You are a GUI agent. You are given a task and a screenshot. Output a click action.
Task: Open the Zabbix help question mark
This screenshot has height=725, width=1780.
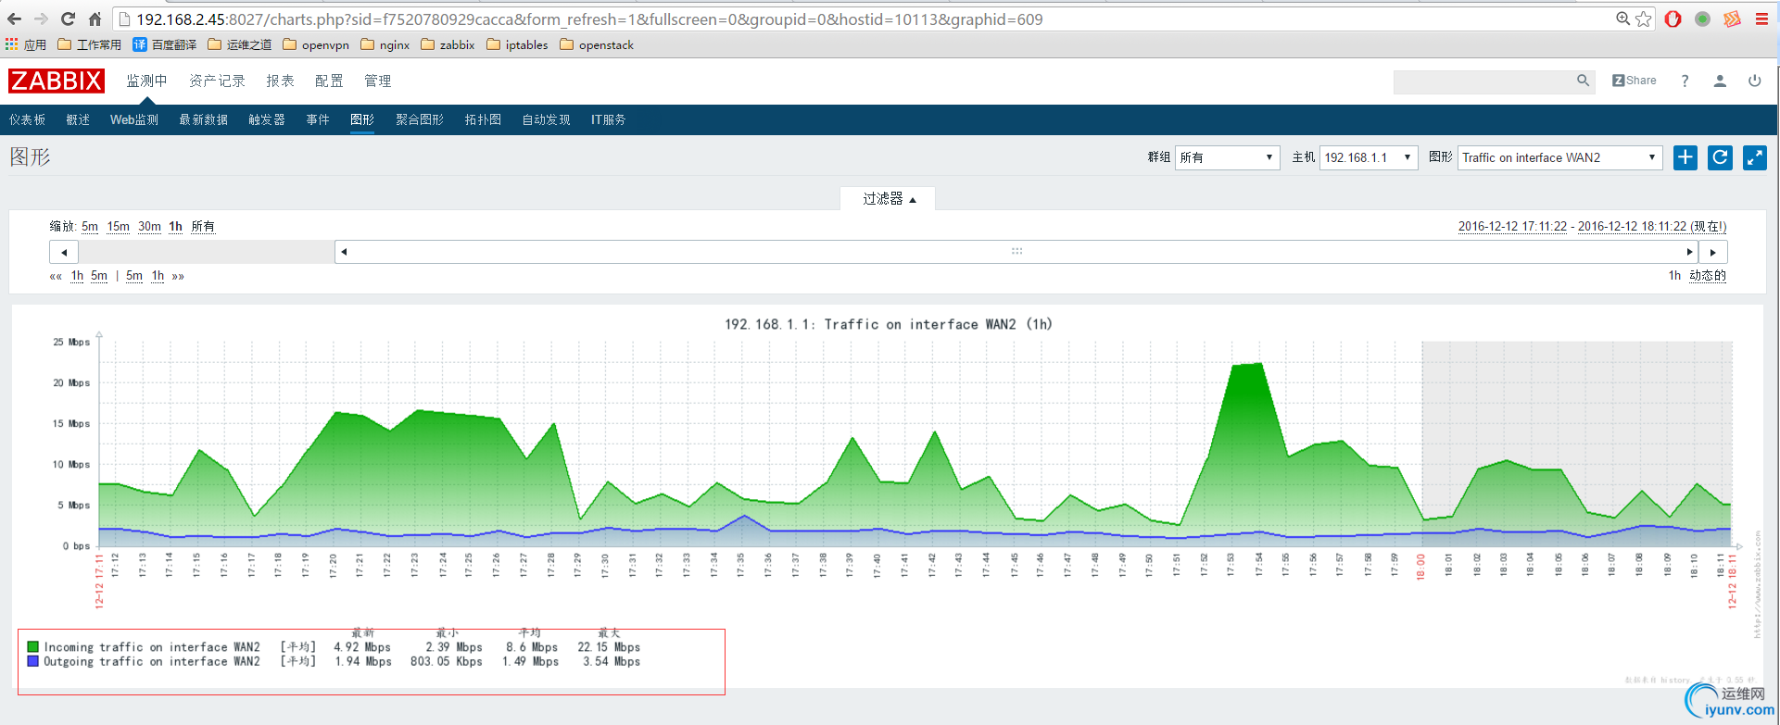(x=1685, y=81)
